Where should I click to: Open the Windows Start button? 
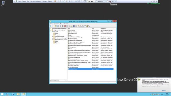pos(2,94)
